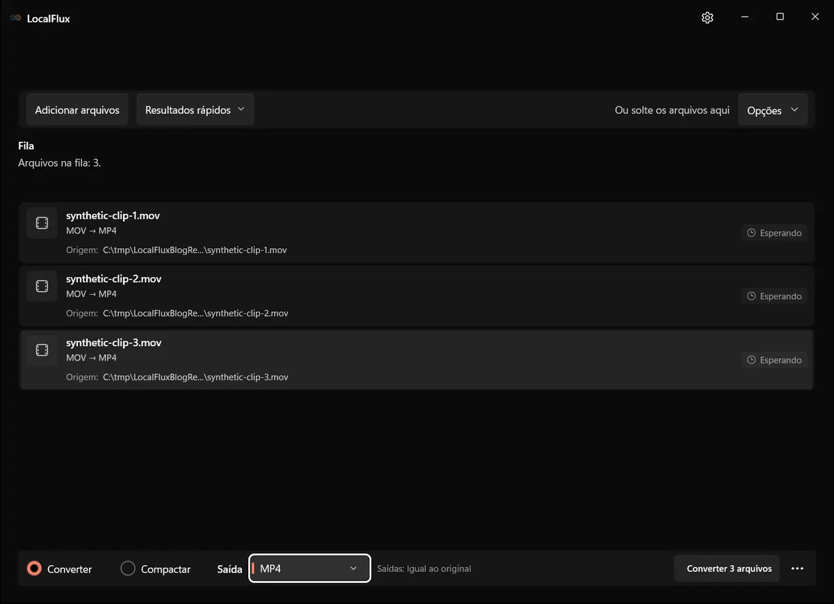Click 'MOV → MP4' under synthetic-clip-1.mov

tap(91, 230)
